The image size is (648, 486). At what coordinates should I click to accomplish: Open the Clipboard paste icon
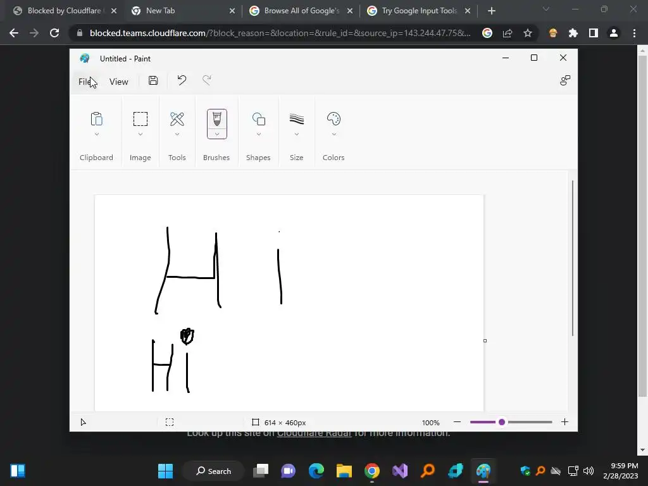click(x=96, y=119)
